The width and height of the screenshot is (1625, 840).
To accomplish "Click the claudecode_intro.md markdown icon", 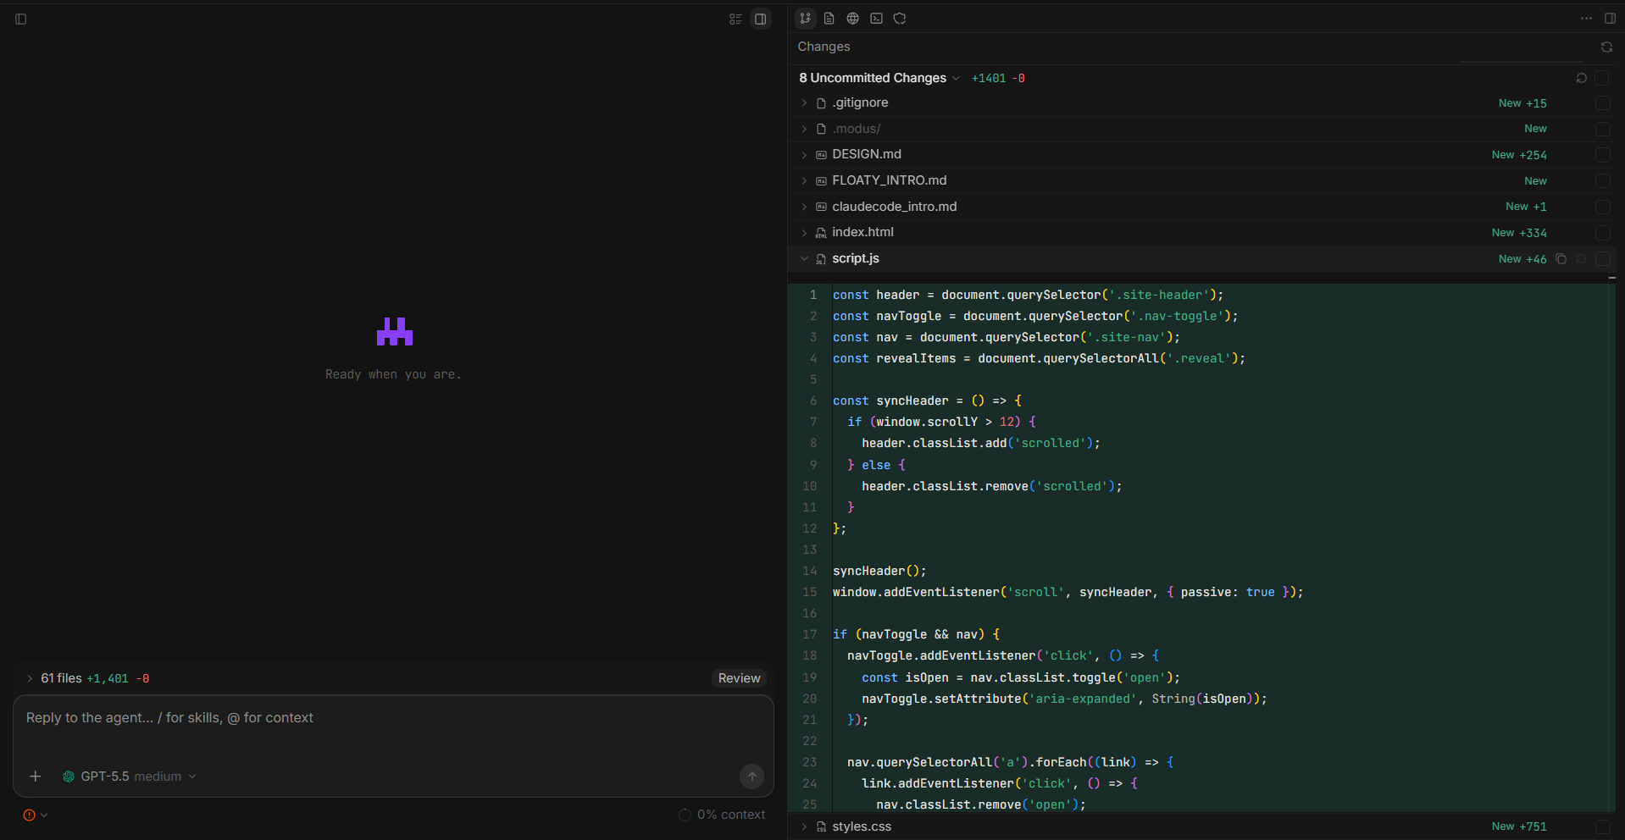I will pyautogui.click(x=821, y=207).
